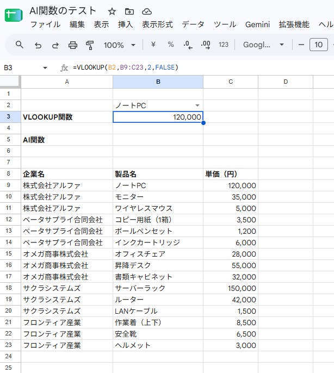Open the Googl... font family dropdown
The width and height of the screenshot is (334, 373).
click(x=263, y=45)
